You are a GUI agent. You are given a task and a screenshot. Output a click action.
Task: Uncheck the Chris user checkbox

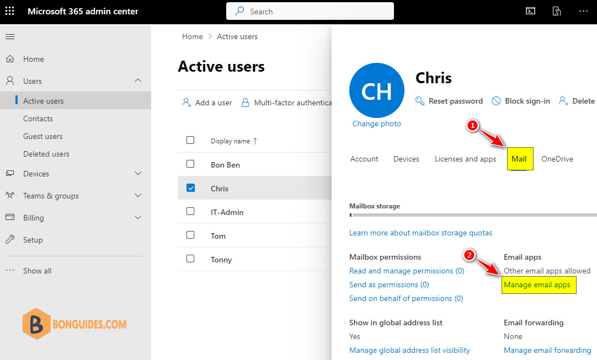(190, 188)
